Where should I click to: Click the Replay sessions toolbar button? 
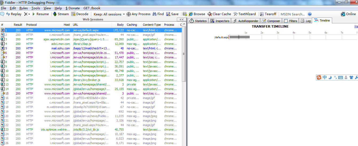click(x=14, y=14)
